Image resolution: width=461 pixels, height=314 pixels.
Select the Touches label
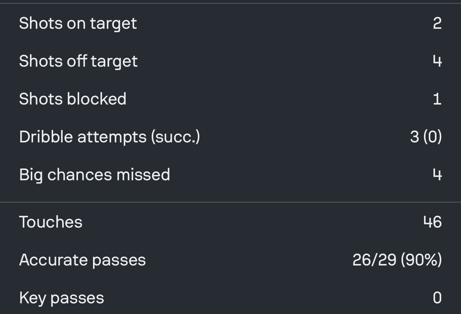pyautogui.click(x=50, y=222)
